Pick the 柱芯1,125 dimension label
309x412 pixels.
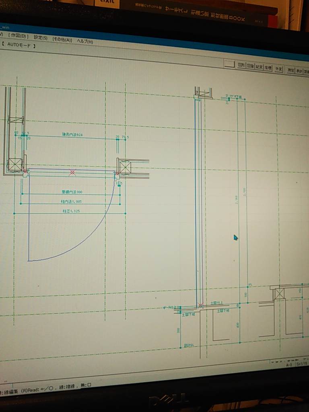click(71, 211)
